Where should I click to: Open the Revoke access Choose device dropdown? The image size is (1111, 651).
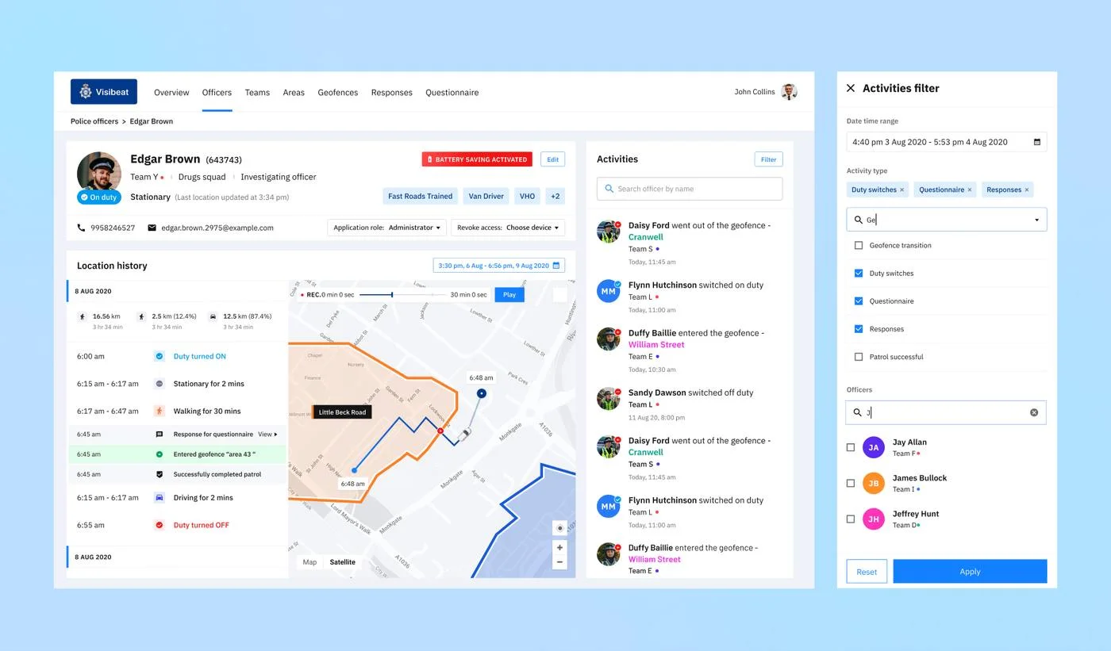(x=508, y=228)
